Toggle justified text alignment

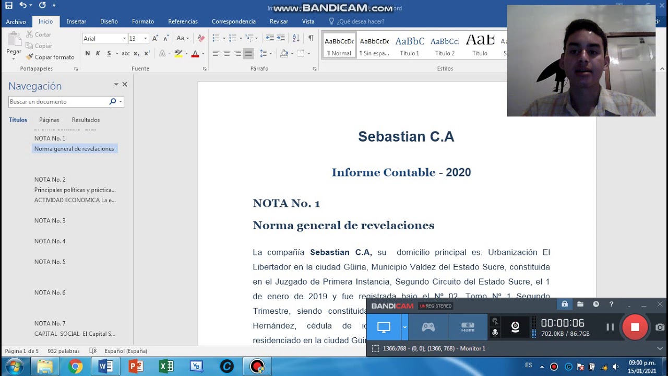click(248, 53)
